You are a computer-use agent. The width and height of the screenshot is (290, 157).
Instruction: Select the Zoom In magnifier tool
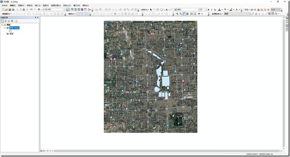(177, 14)
